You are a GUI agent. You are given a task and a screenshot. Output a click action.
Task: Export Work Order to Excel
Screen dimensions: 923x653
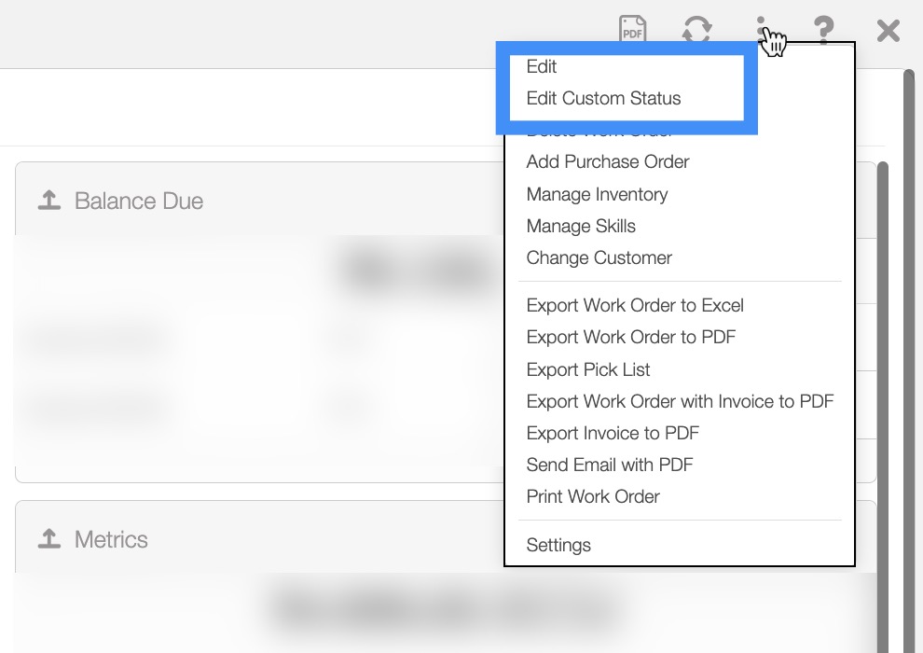(635, 305)
